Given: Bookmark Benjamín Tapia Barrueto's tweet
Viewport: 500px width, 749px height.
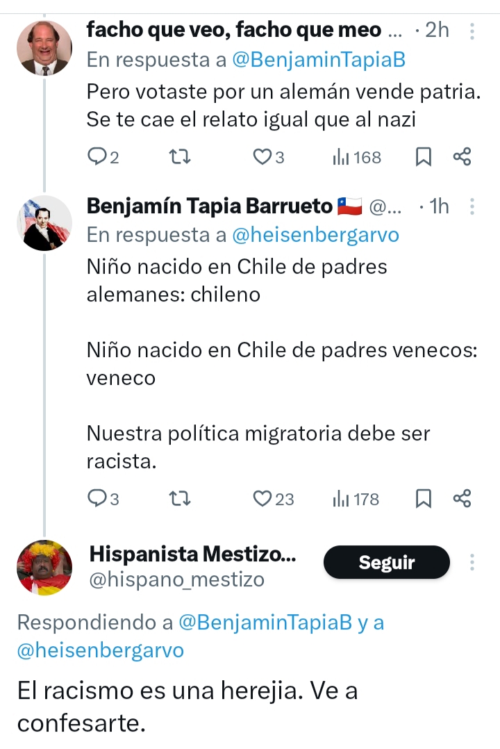Looking at the screenshot, I should 423,498.
